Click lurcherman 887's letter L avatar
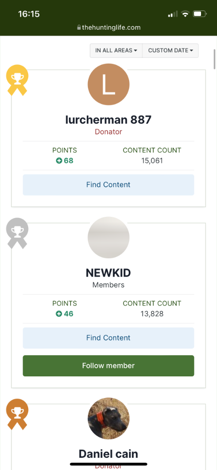217x470 pixels. pyautogui.click(x=108, y=84)
